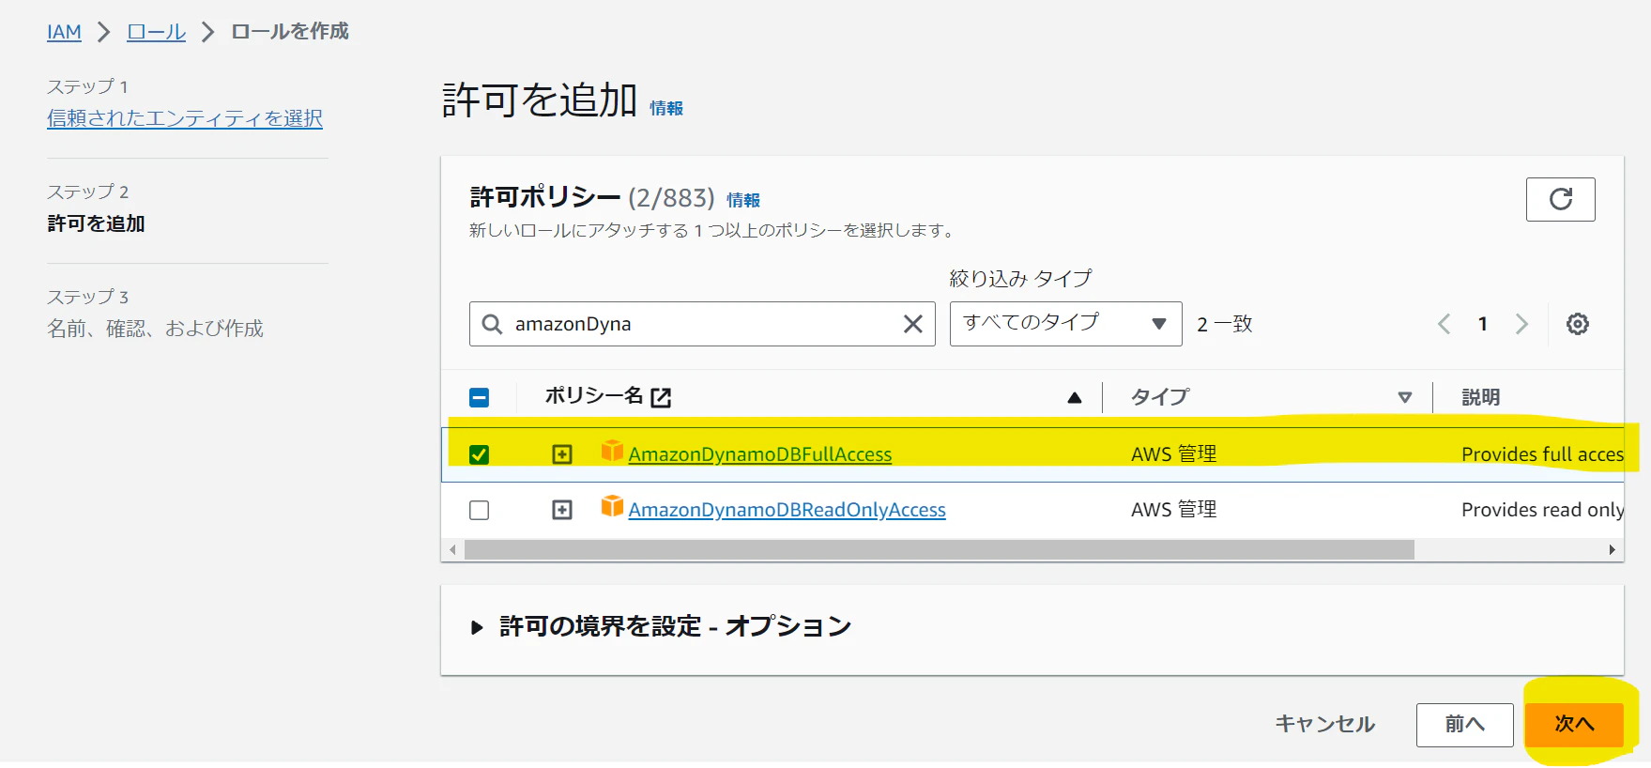Click page number 1 in pagination
The width and height of the screenshot is (1651, 768).
tap(1483, 324)
